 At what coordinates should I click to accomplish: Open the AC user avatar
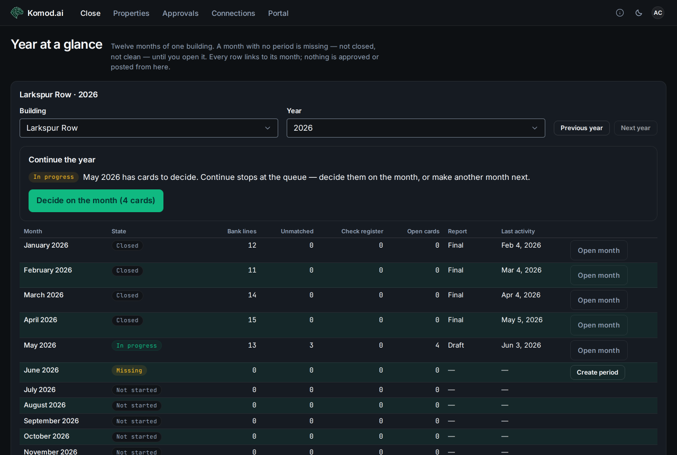pyautogui.click(x=658, y=13)
